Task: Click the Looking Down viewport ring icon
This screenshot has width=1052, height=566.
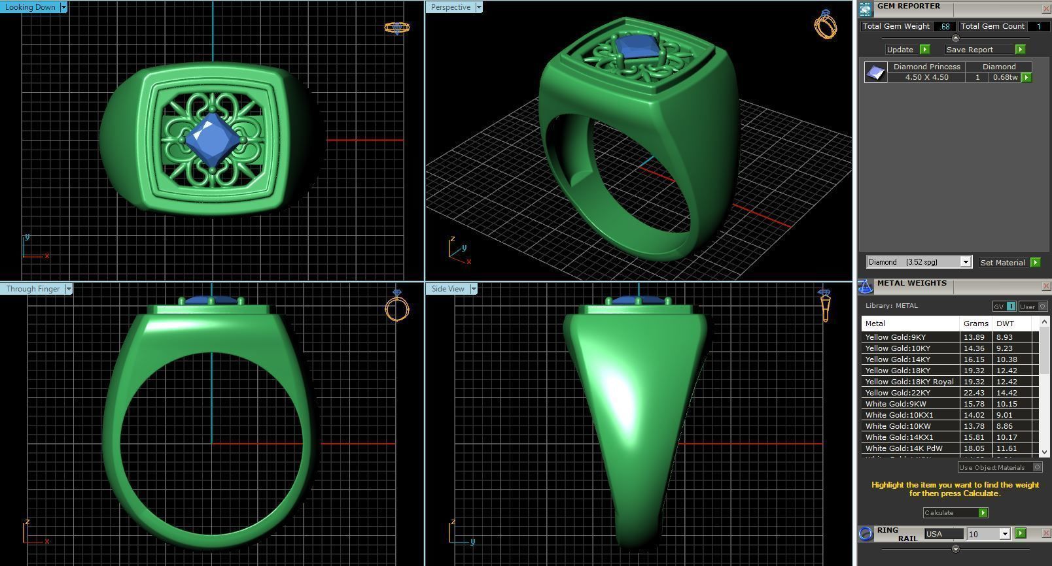Action: [396, 27]
